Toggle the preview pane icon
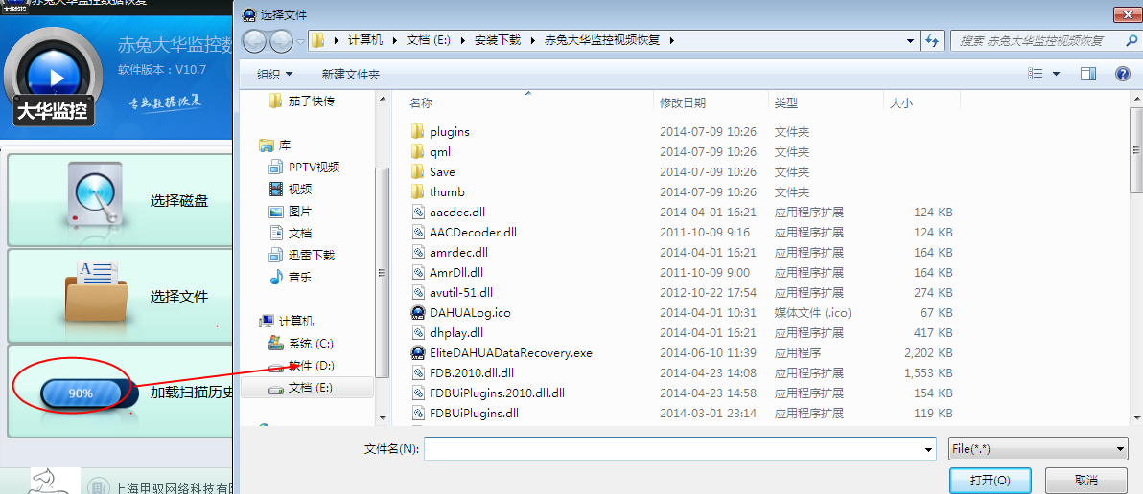This screenshot has height=494, width=1143. pos(1088,74)
